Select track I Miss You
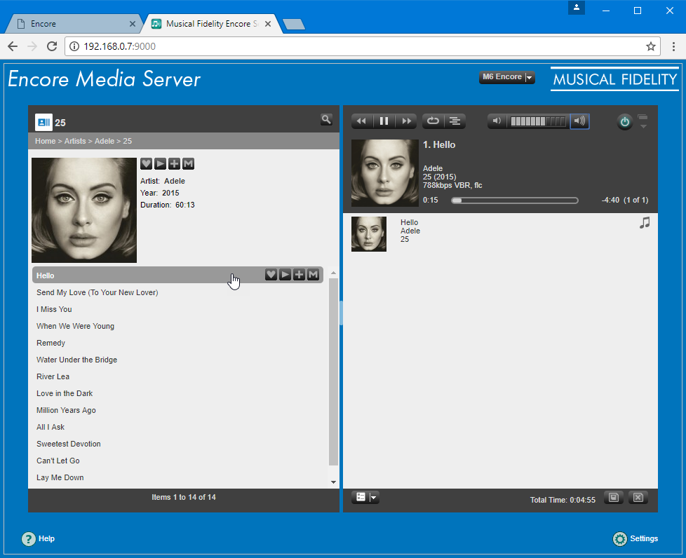The height and width of the screenshot is (558, 686). [x=177, y=309]
